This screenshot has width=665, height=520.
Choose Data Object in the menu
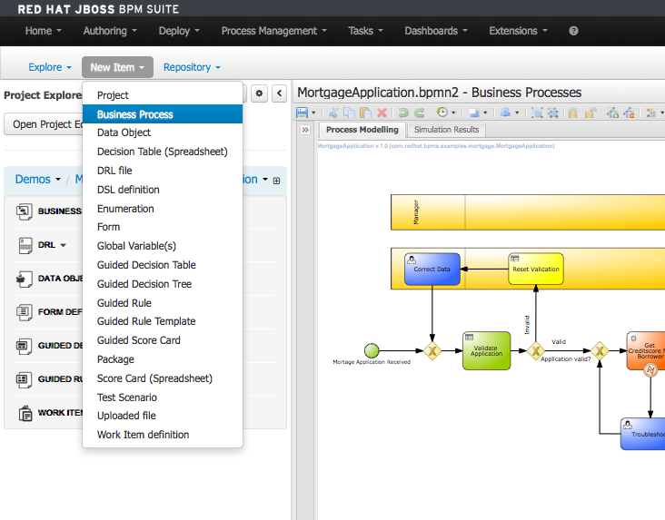click(x=163, y=132)
